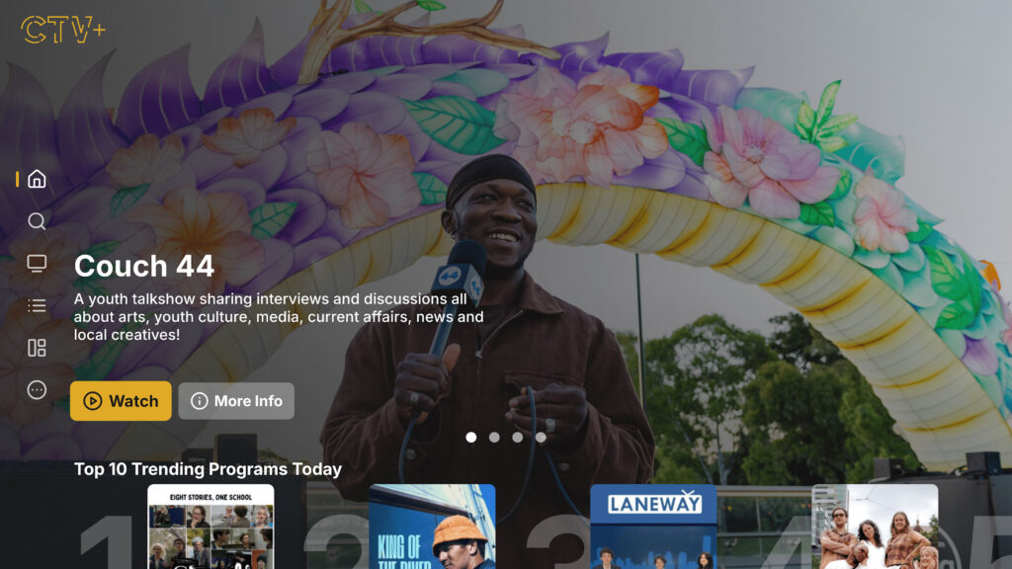Click the active first carousel dot
1012x569 pixels.
click(x=473, y=435)
